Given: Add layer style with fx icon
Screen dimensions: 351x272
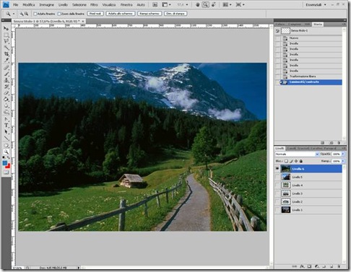Looking at the screenshot, I should pos(302,266).
